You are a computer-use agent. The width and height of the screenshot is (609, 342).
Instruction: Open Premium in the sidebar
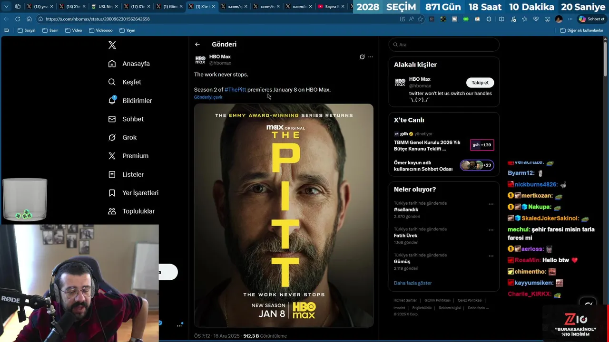(128, 156)
